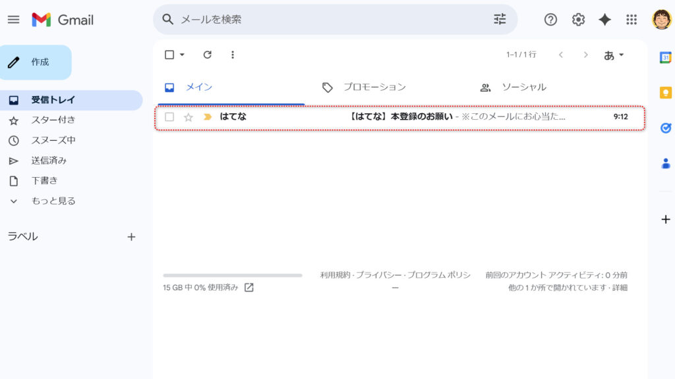This screenshot has width=675, height=379.
Task: Open select-all checkbox dropdown arrow
Action: click(x=183, y=55)
